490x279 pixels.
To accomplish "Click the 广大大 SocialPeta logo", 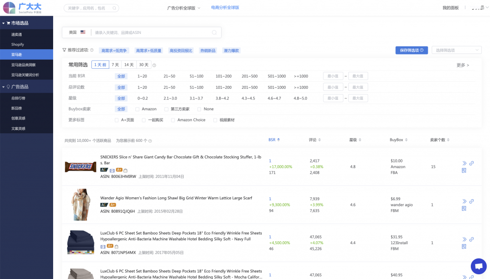I will (22, 8).
